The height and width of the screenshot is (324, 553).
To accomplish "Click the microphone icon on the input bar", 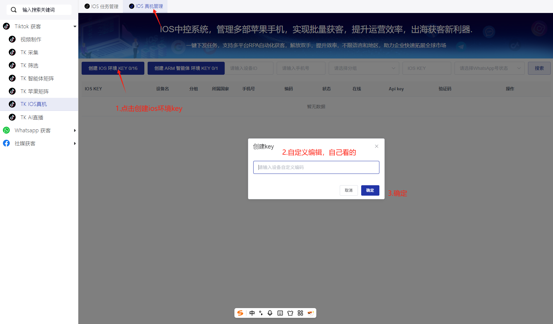I will [x=270, y=313].
